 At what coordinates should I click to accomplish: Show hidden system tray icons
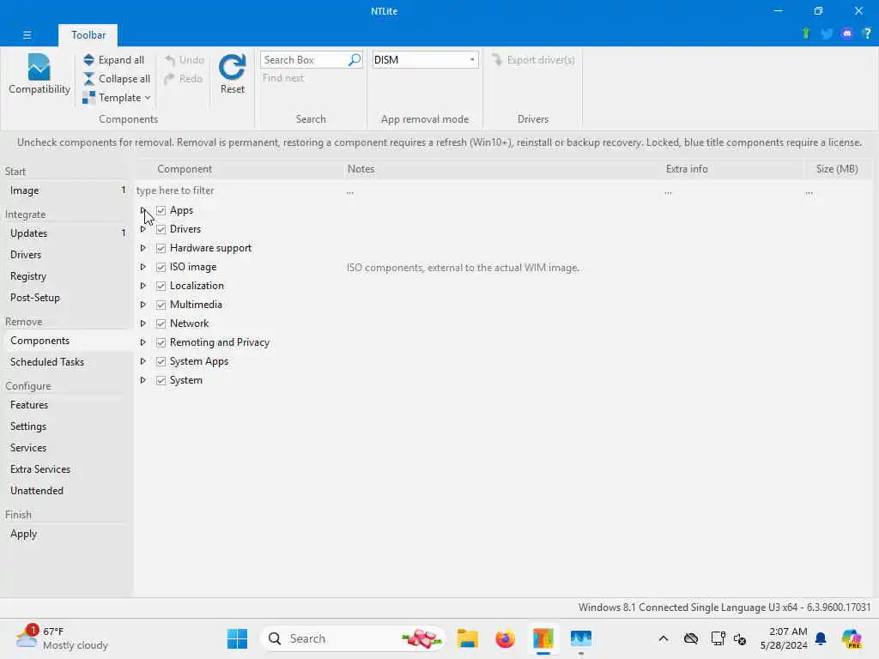click(664, 638)
